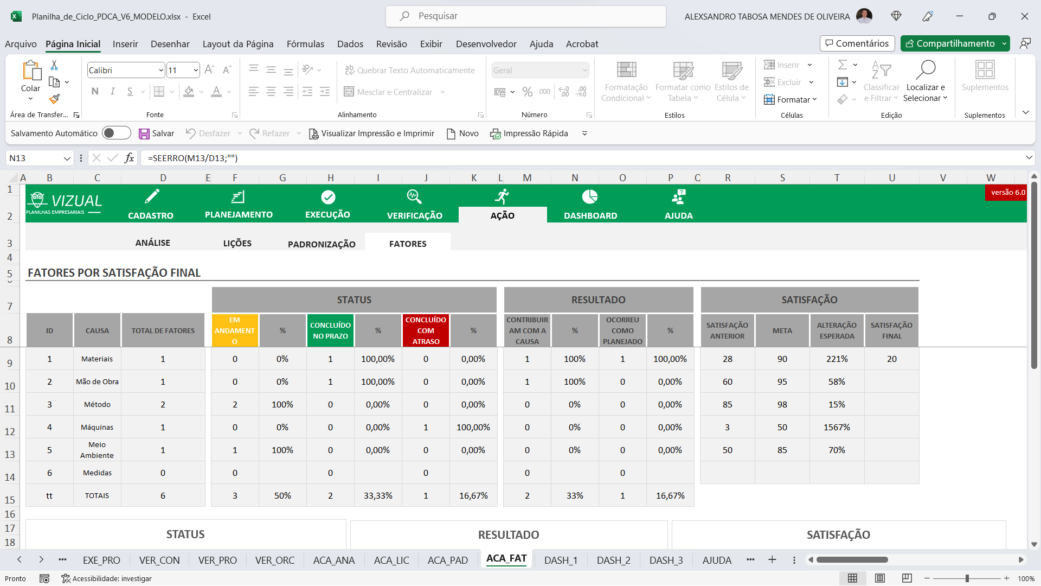Apply bold formatting with N button
The width and height of the screenshot is (1041, 586).
coord(95,91)
